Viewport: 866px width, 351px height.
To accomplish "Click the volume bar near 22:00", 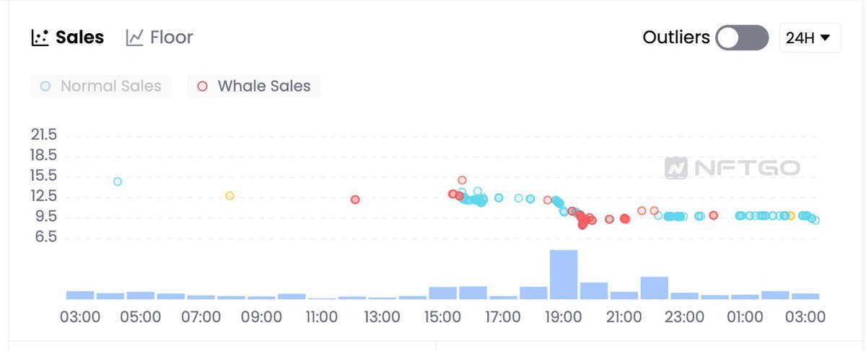I will pyautogui.click(x=654, y=288).
